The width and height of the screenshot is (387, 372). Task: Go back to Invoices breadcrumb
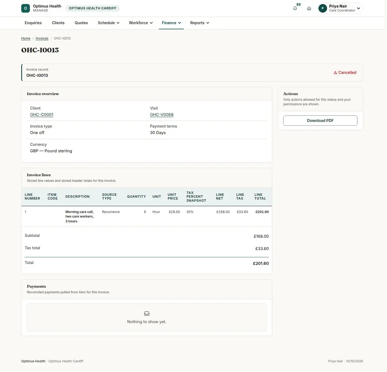[42, 38]
